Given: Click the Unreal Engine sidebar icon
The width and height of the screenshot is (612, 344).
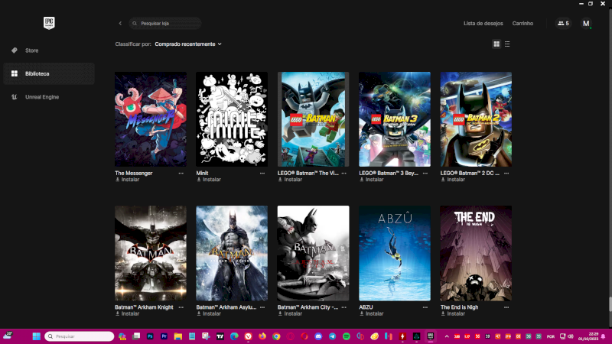Looking at the screenshot, I should (14, 97).
